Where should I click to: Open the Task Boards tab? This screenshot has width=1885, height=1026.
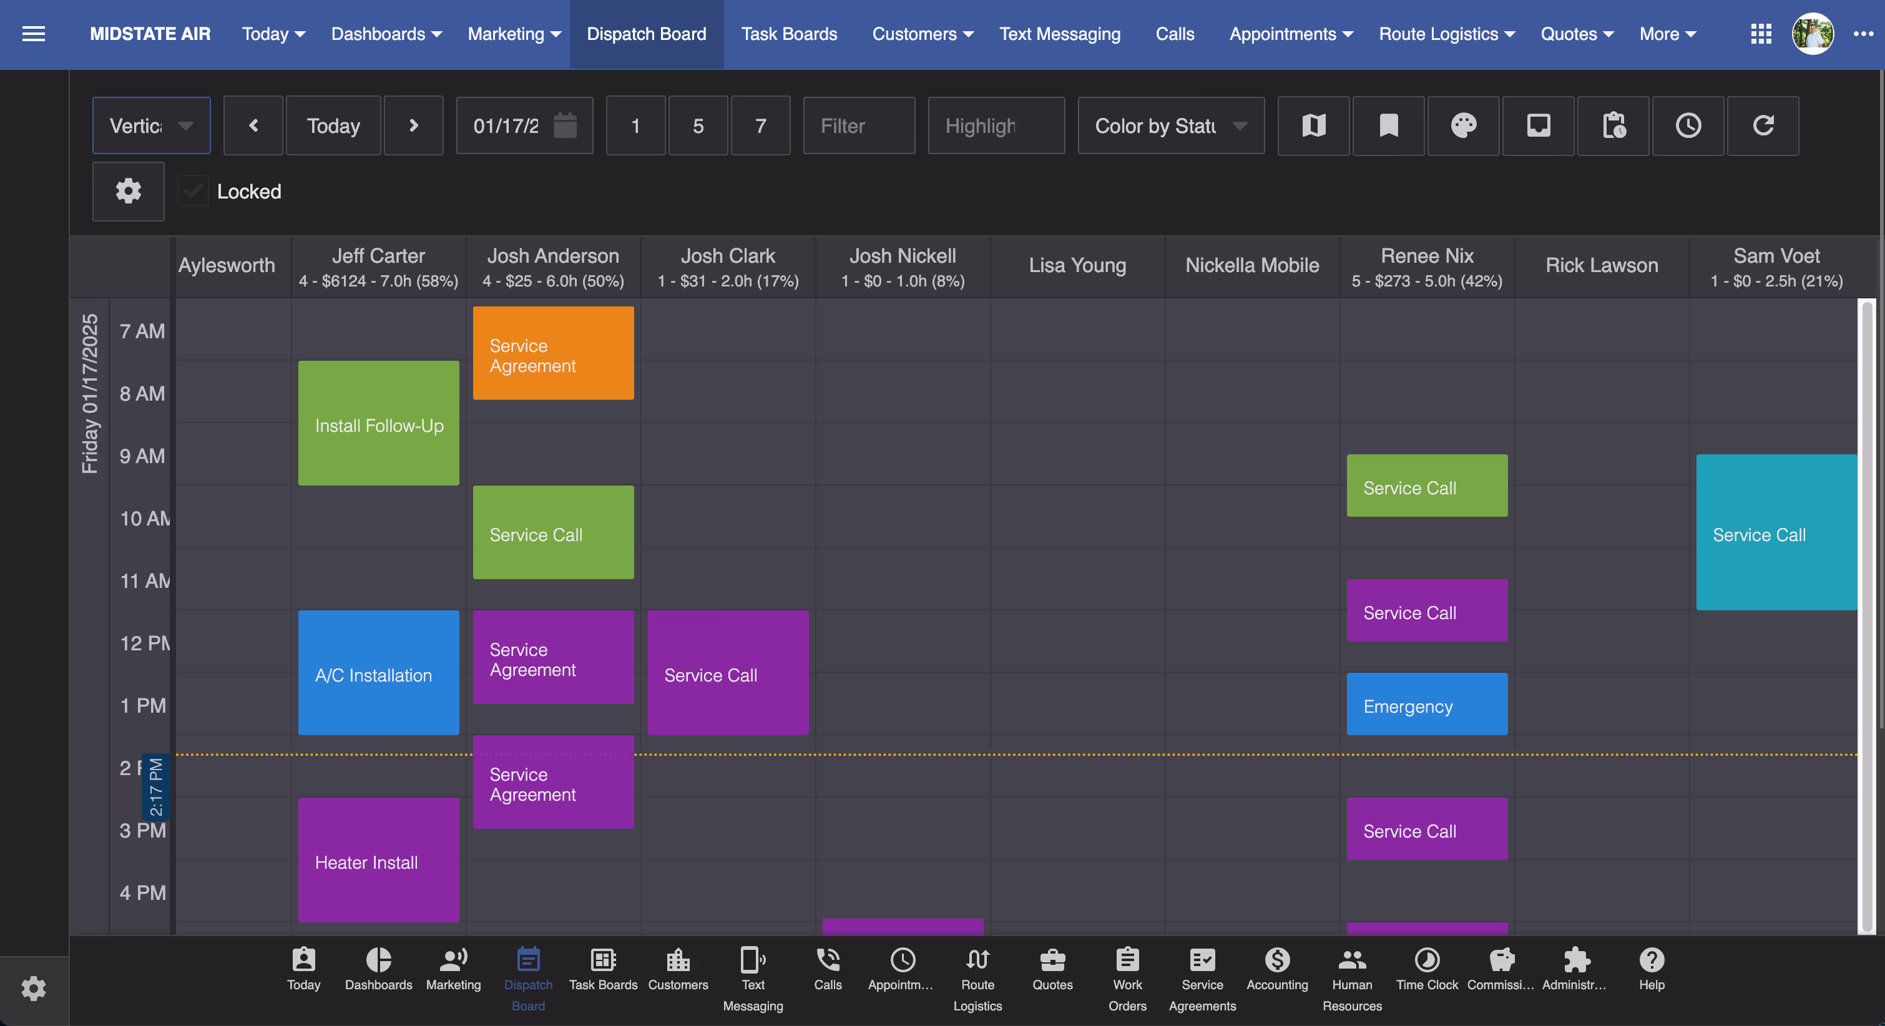(788, 34)
